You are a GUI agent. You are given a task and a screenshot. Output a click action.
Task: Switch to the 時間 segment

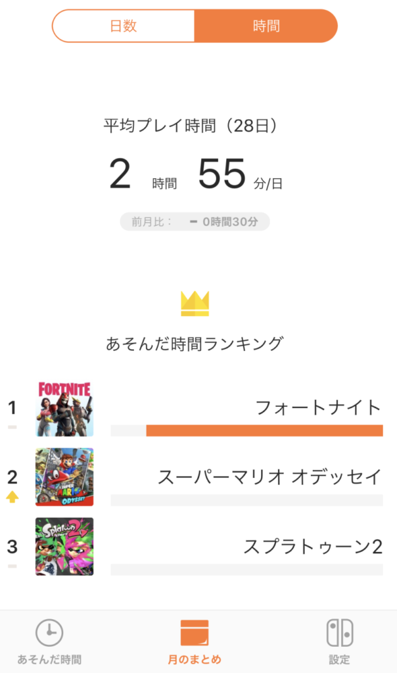(266, 26)
